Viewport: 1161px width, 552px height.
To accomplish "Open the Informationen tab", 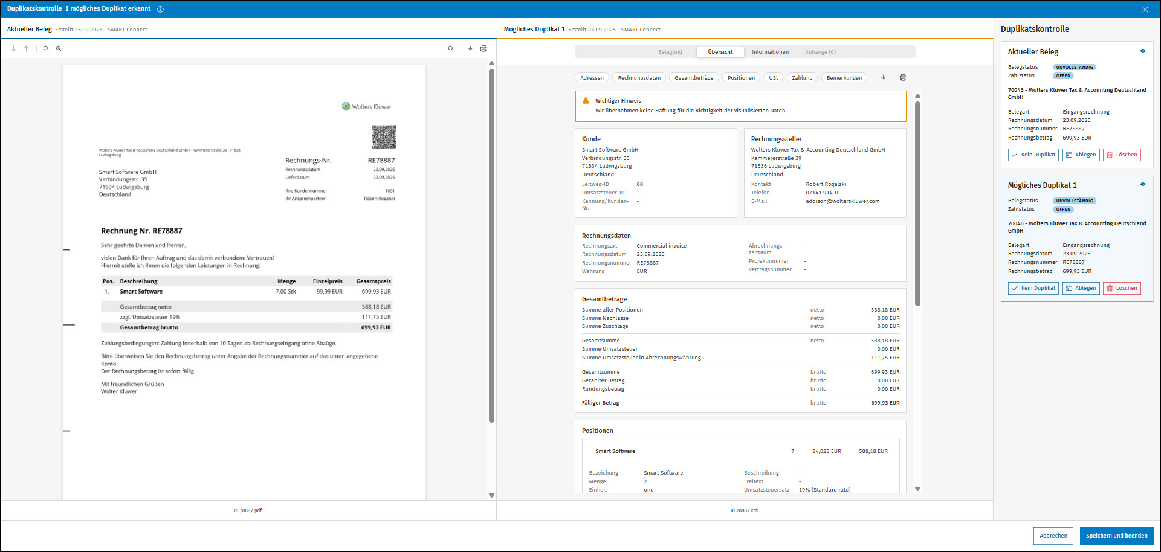I will (771, 52).
